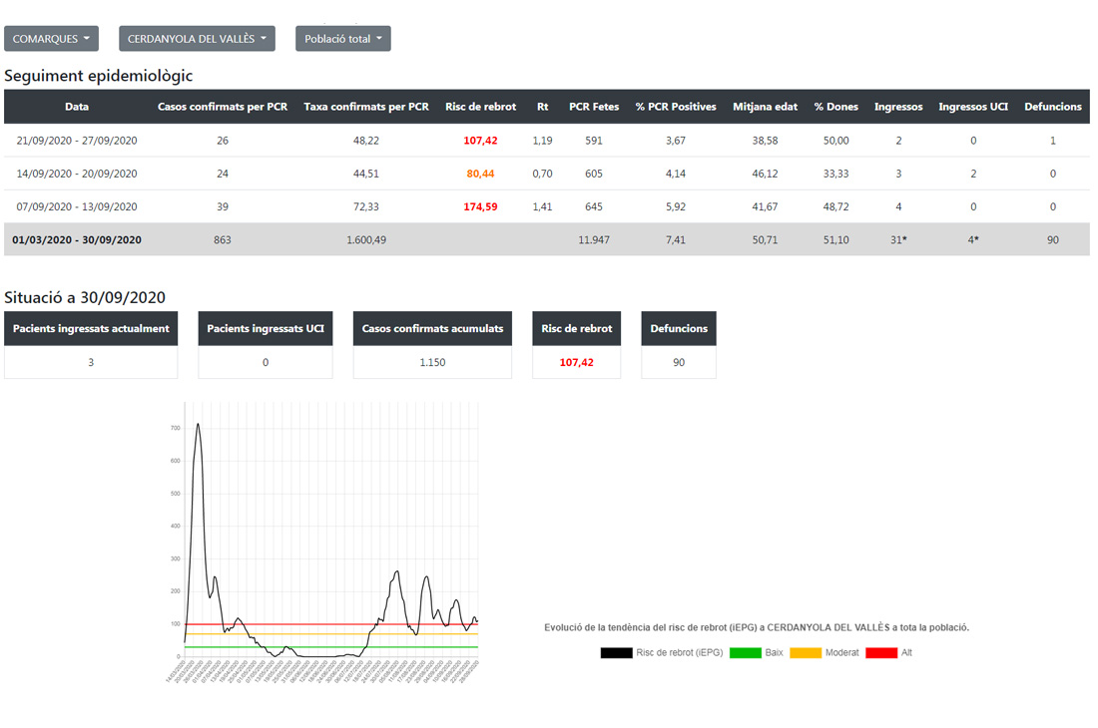Screen dimensions: 1098x728
Task: Click the PCR Fetes column header
Action: [x=594, y=107]
